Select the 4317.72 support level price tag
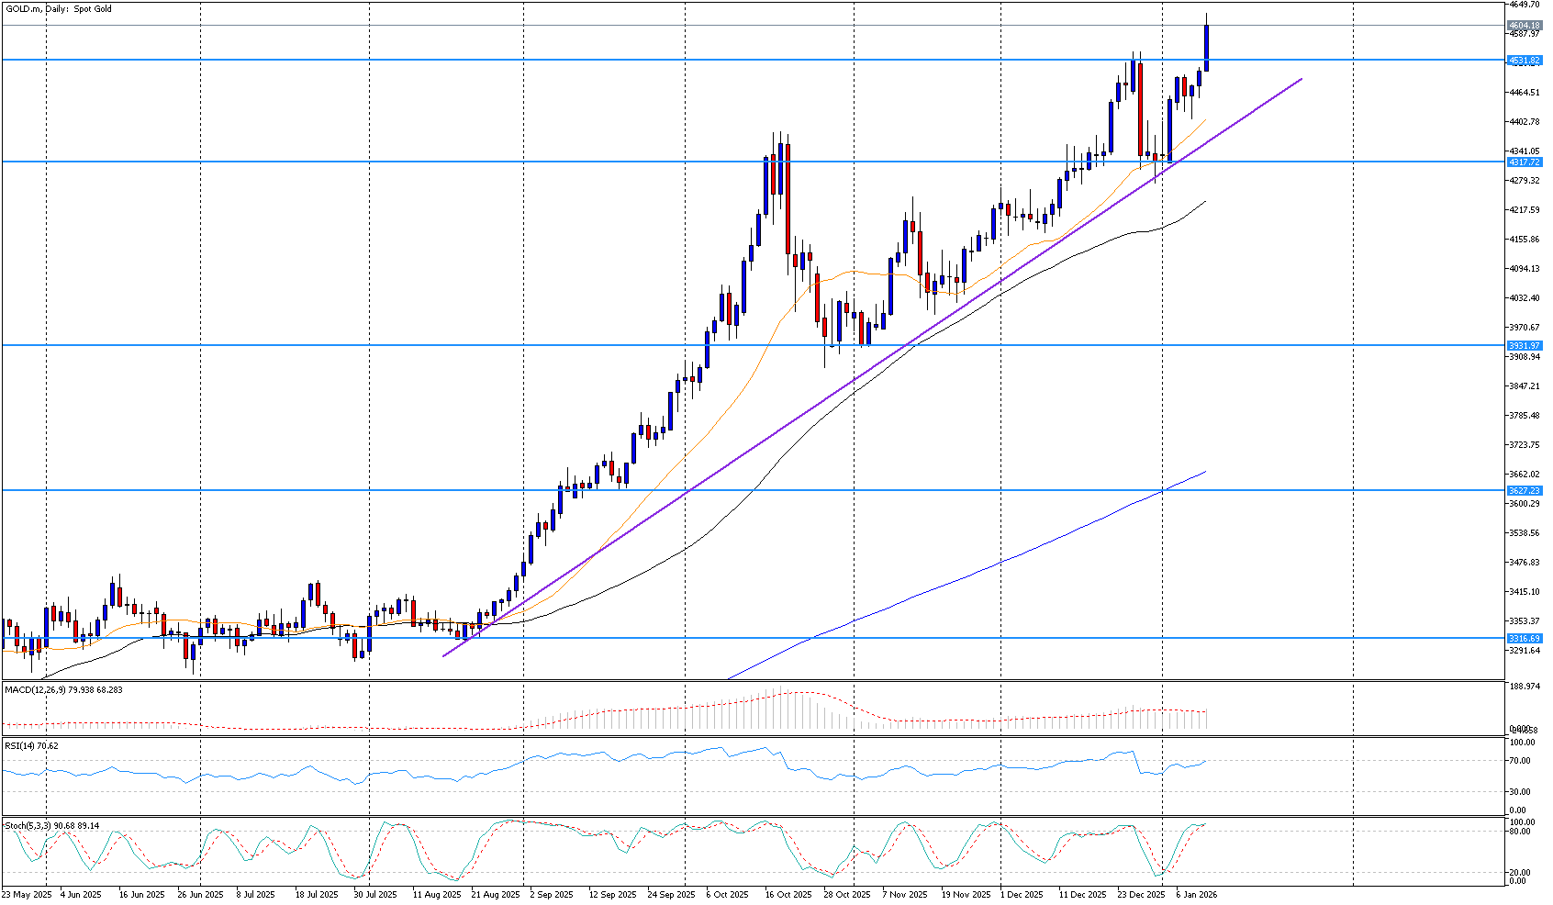The height and width of the screenshot is (905, 1553). click(1524, 162)
